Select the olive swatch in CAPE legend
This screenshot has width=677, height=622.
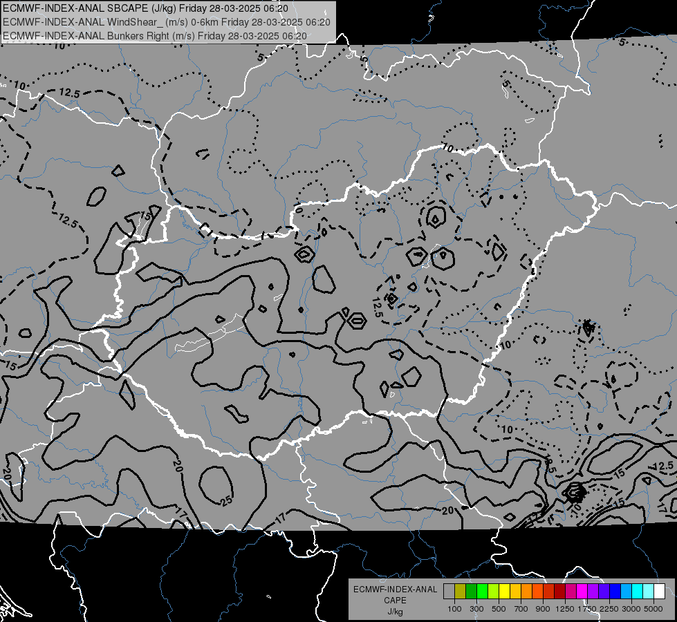point(461,591)
